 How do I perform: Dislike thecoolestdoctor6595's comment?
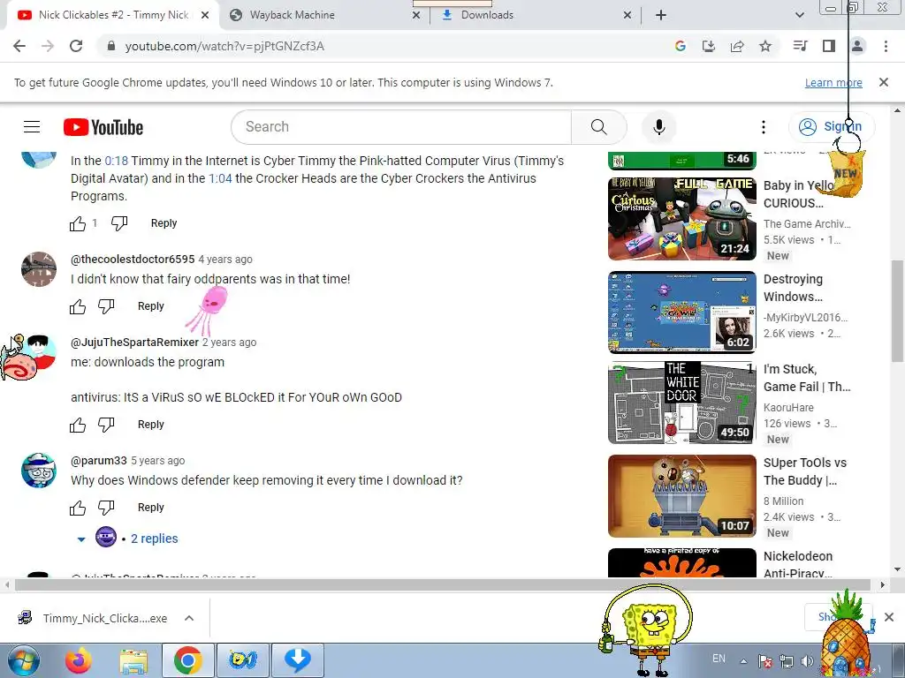coord(106,306)
